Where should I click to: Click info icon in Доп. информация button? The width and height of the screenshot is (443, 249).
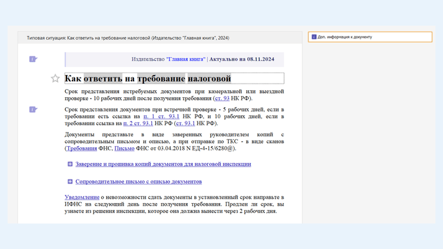(314, 37)
